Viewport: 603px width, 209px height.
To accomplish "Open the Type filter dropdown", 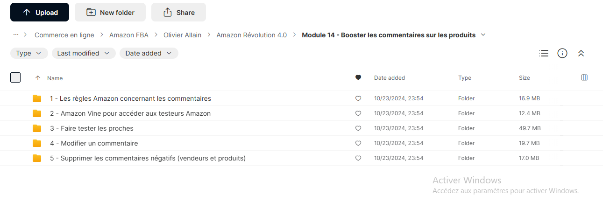I will click(29, 53).
